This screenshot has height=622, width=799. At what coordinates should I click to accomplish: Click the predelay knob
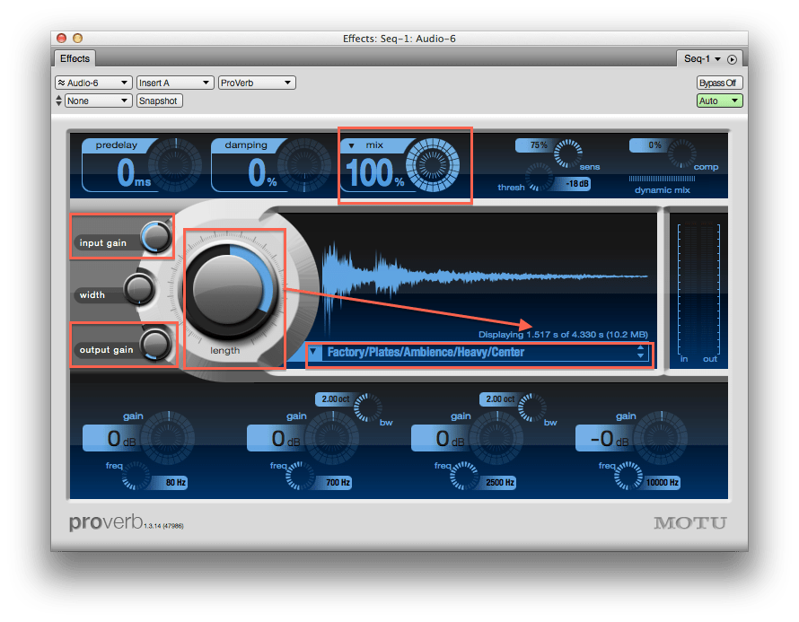[x=176, y=164]
